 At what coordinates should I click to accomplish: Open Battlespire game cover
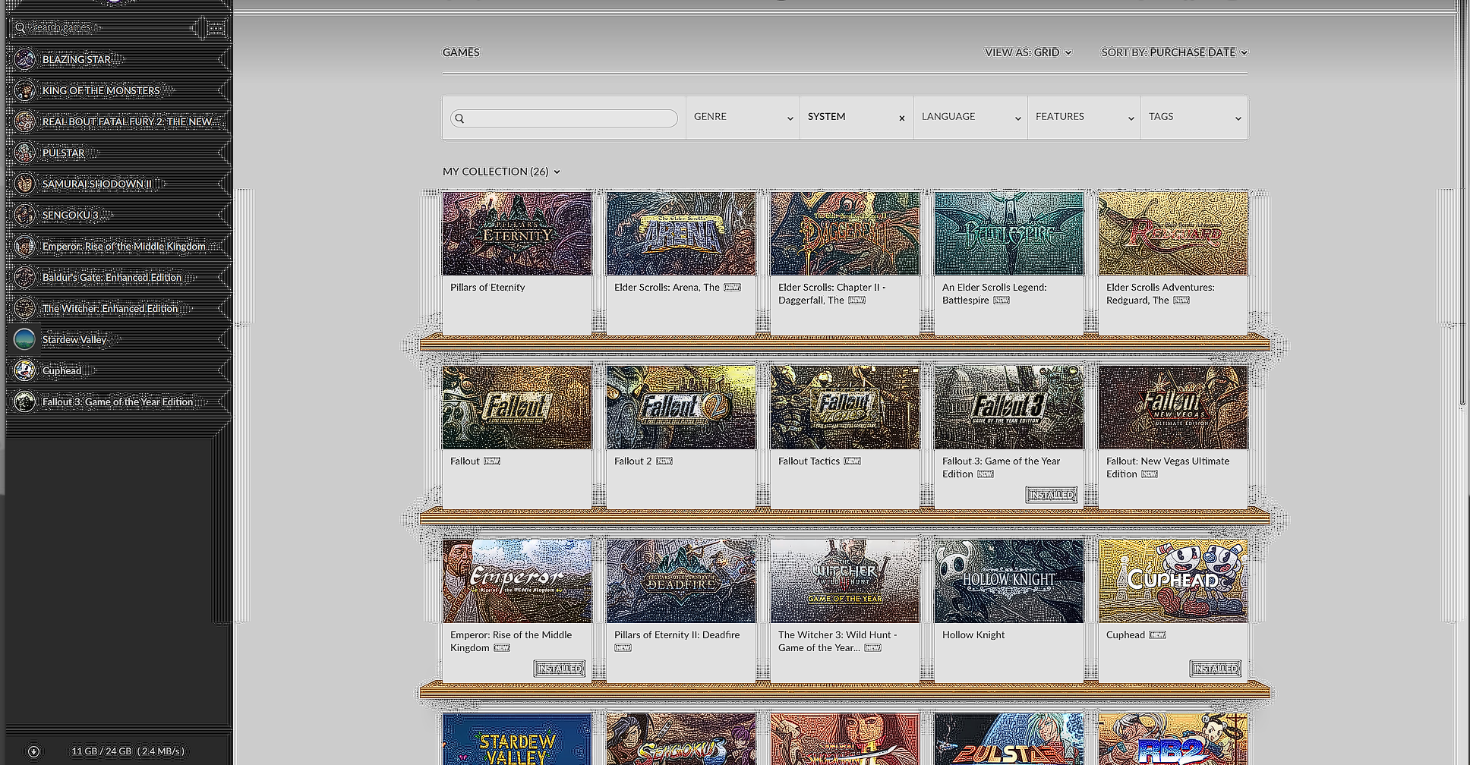click(x=1009, y=234)
